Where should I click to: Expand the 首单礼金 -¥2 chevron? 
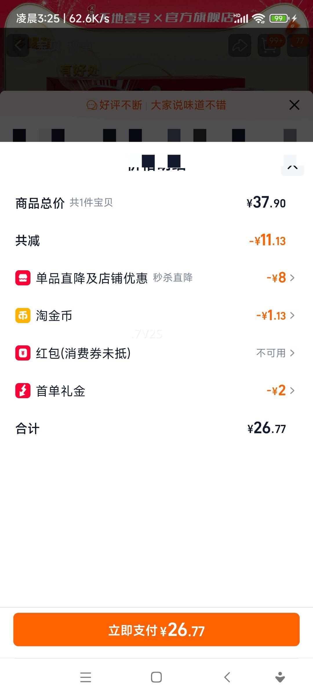292,391
